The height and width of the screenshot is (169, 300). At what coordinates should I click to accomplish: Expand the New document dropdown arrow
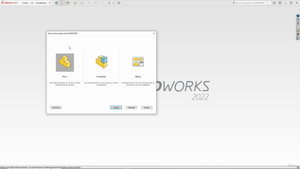[x=65, y=3]
